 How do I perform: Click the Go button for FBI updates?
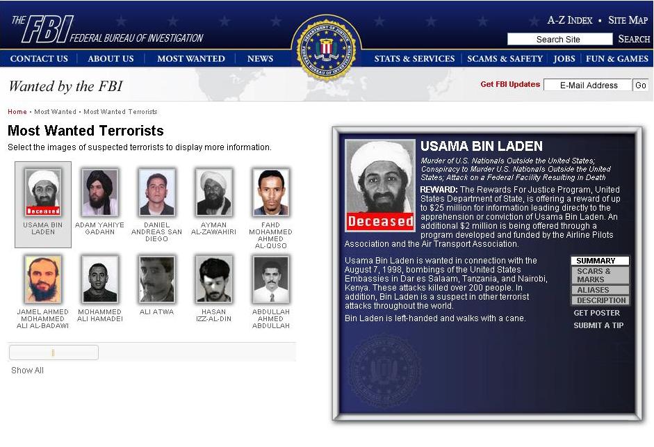point(641,85)
